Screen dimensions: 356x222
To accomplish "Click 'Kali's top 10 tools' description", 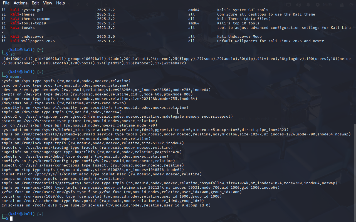I will [x=238, y=23].
